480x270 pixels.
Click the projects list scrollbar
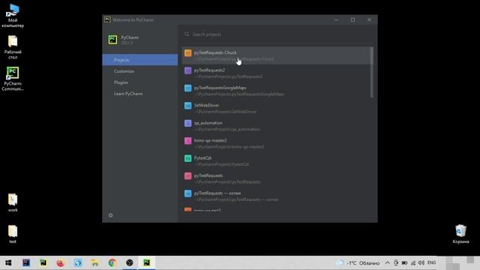coord(372,73)
